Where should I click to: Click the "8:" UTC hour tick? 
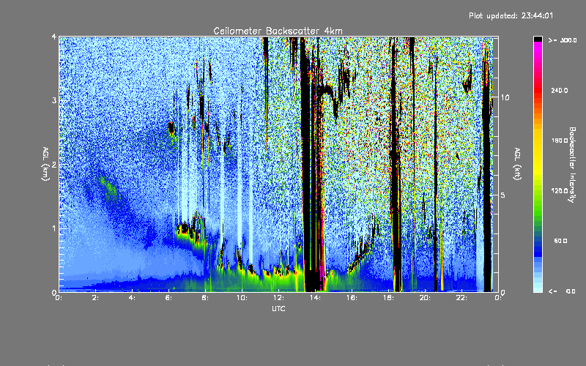[206, 298]
